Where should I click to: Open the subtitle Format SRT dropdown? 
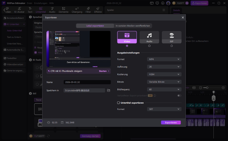coord(164,109)
